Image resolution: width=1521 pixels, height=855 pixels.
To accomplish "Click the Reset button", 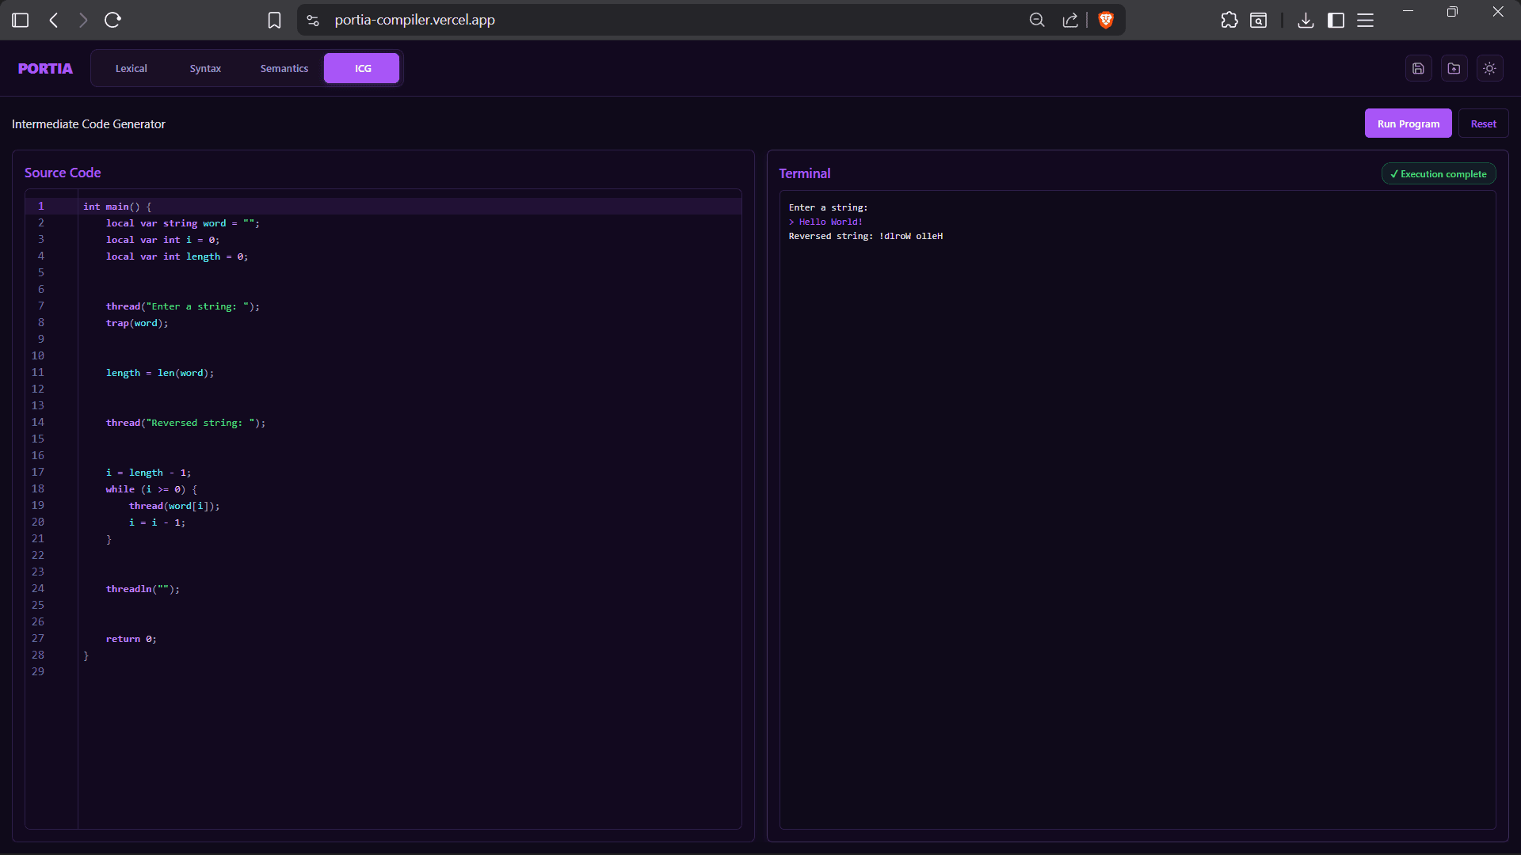I will pyautogui.click(x=1484, y=123).
